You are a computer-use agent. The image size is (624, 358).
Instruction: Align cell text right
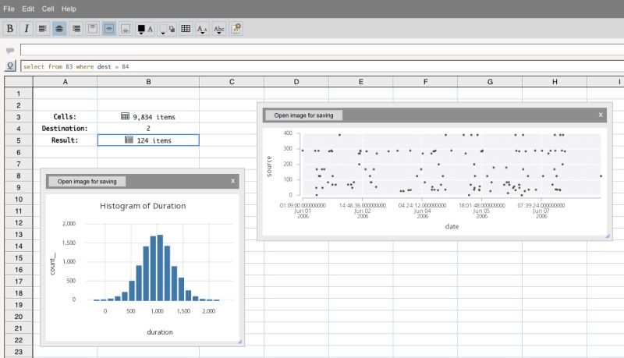click(x=76, y=29)
